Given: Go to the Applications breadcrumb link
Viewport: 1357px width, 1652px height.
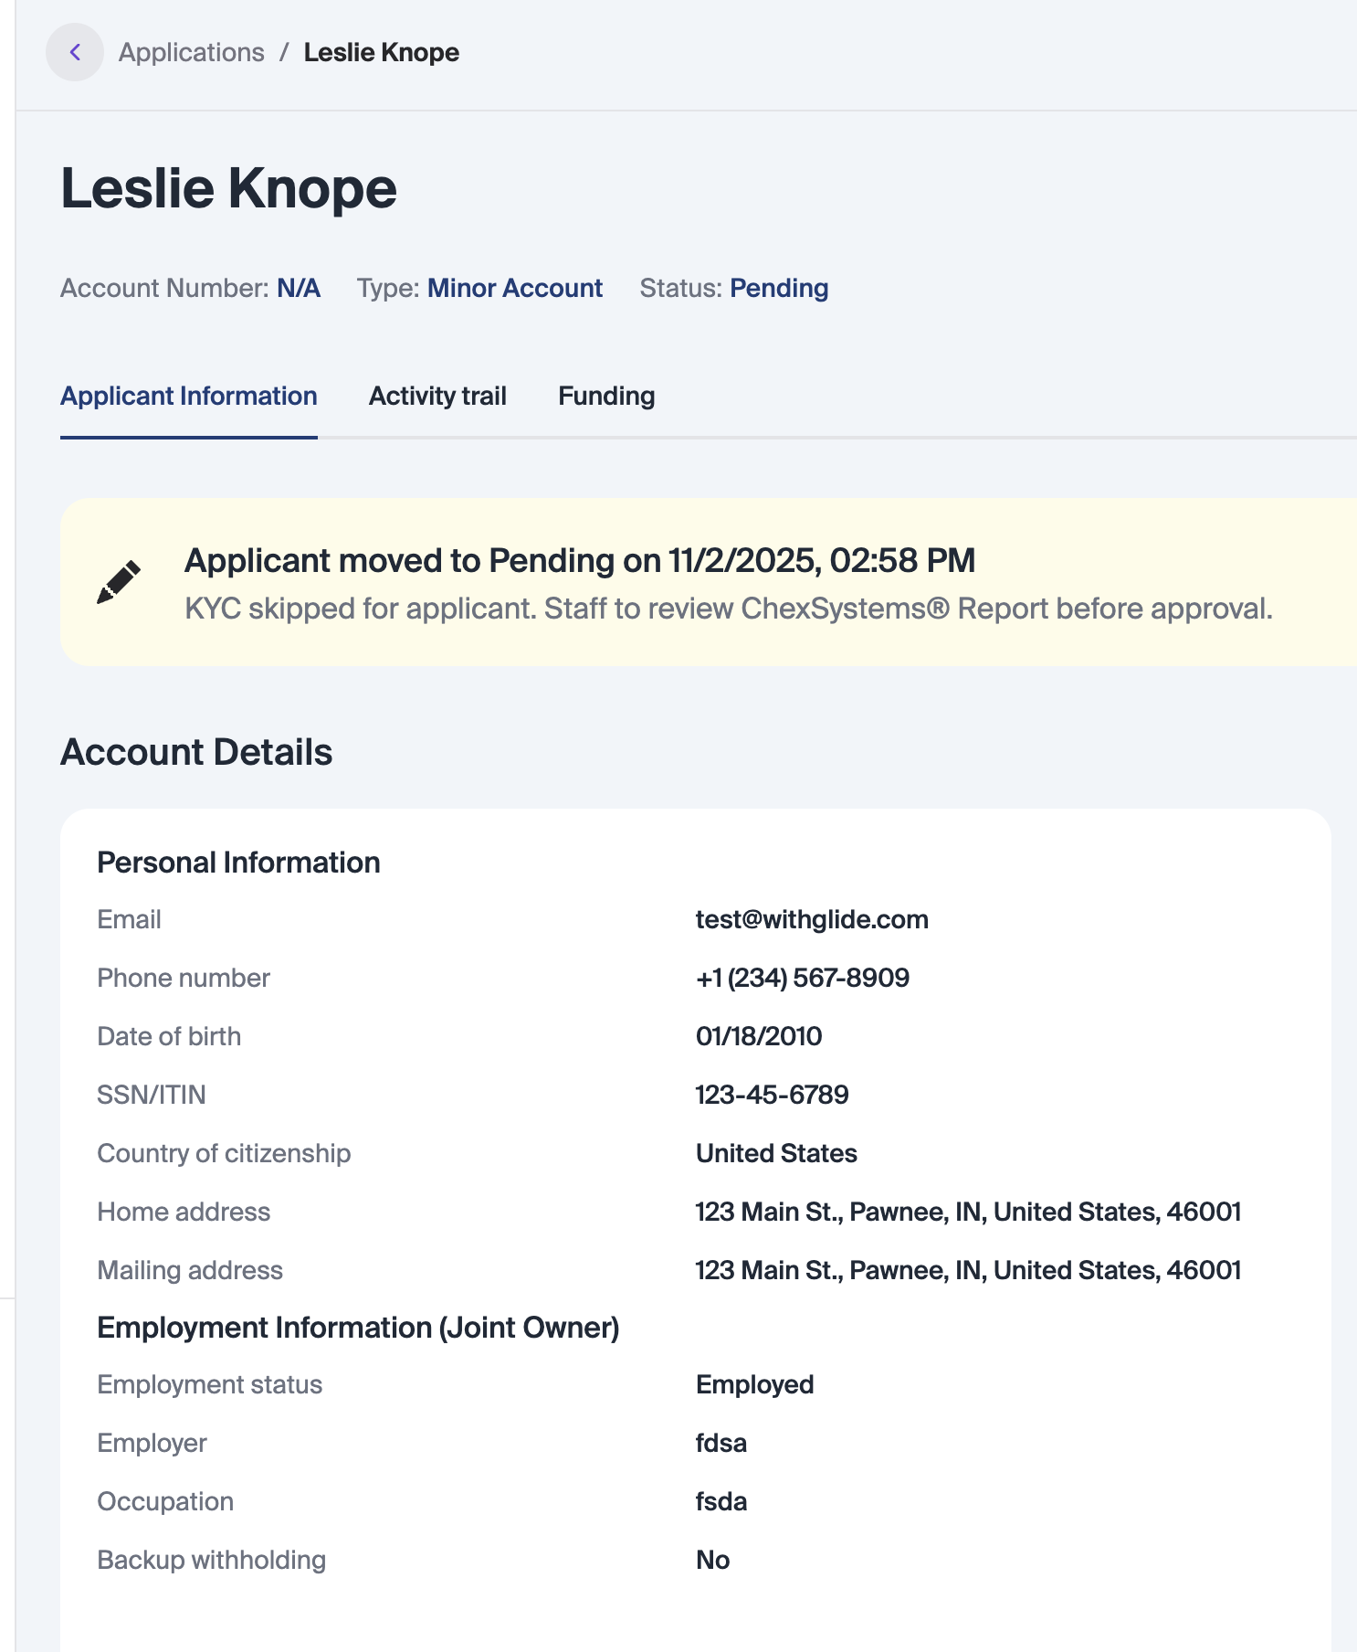Looking at the screenshot, I should point(192,53).
